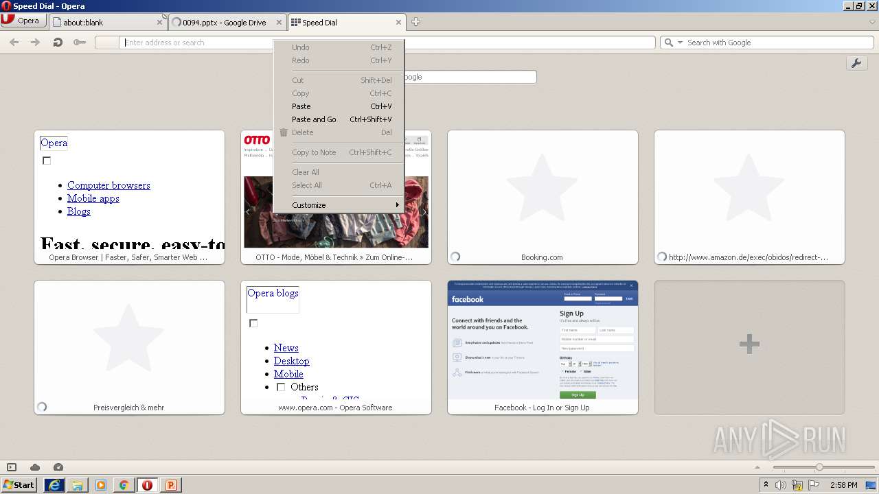Open the Facebook speed dial tile

(x=543, y=347)
